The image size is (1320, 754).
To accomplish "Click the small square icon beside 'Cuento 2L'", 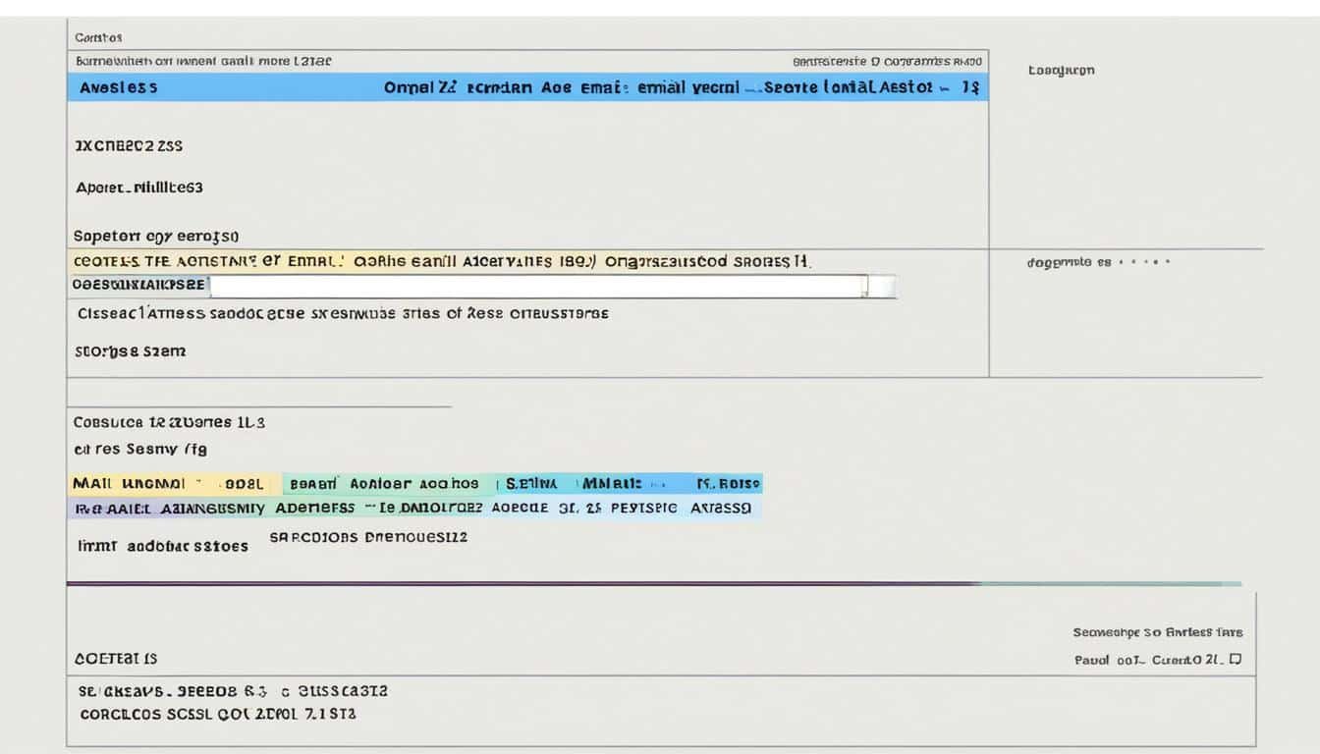I will 1236,660.
